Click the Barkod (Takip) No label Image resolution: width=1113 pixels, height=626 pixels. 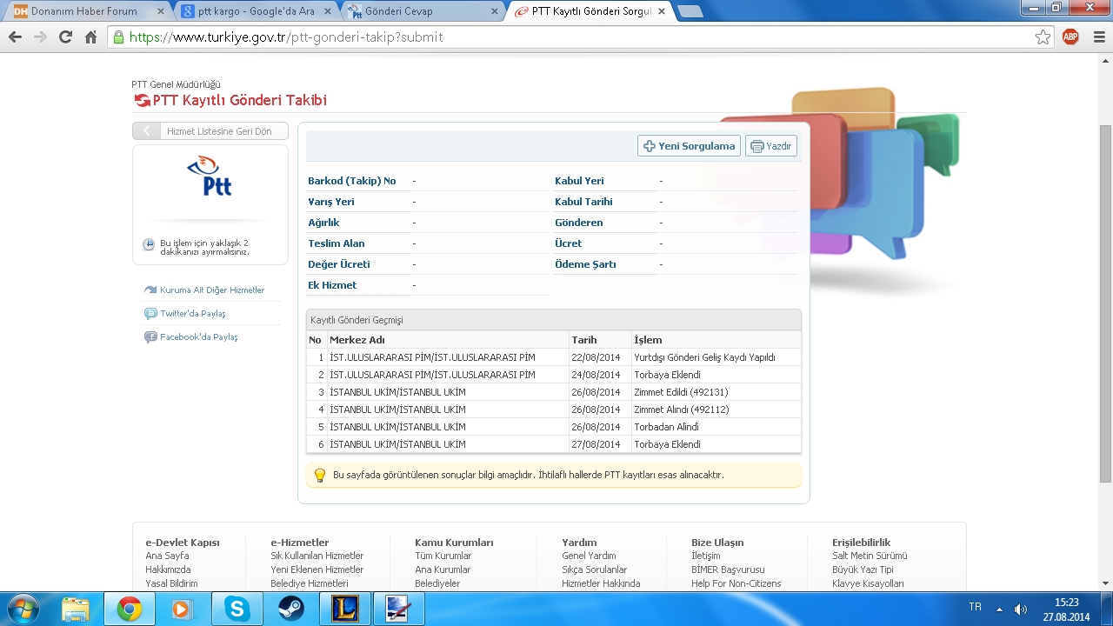352,181
